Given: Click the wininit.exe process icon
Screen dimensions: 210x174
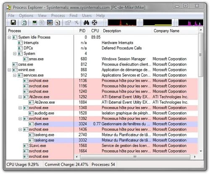Looking at the screenshot, I should click(15, 70).
